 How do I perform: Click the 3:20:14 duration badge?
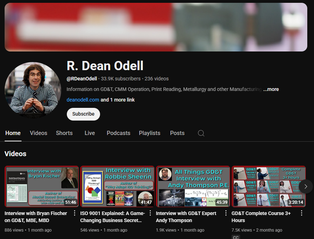(x=296, y=202)
